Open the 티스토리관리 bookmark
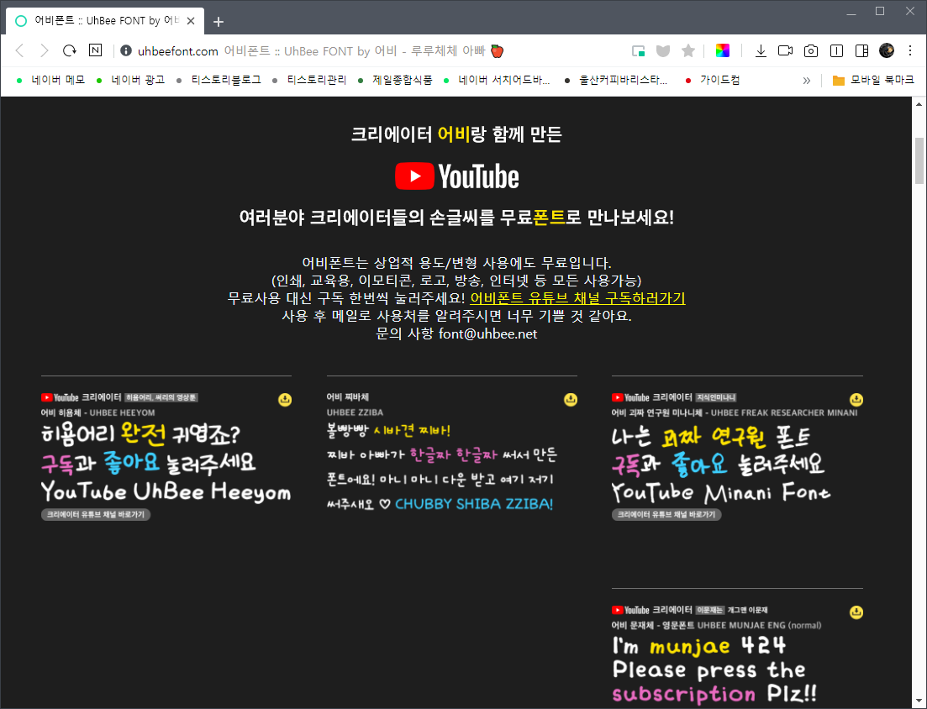927x709 pixels. (x=309, y=80)
